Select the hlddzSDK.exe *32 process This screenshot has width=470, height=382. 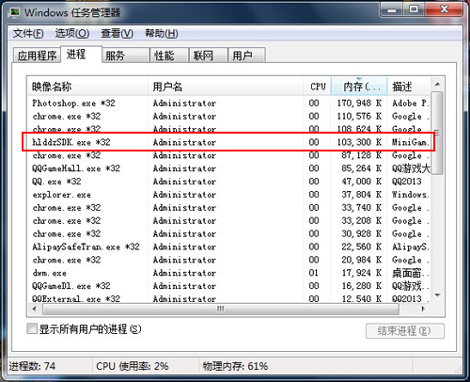click(228, 142)
